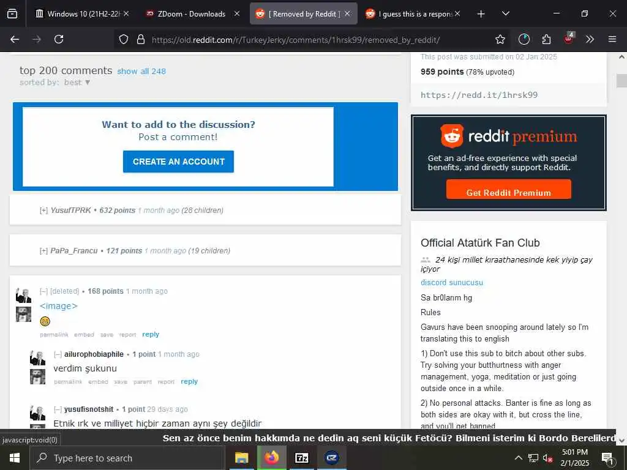Click the Get Reddit Premium button
627x470 pixels.
(x=509, y=190)
